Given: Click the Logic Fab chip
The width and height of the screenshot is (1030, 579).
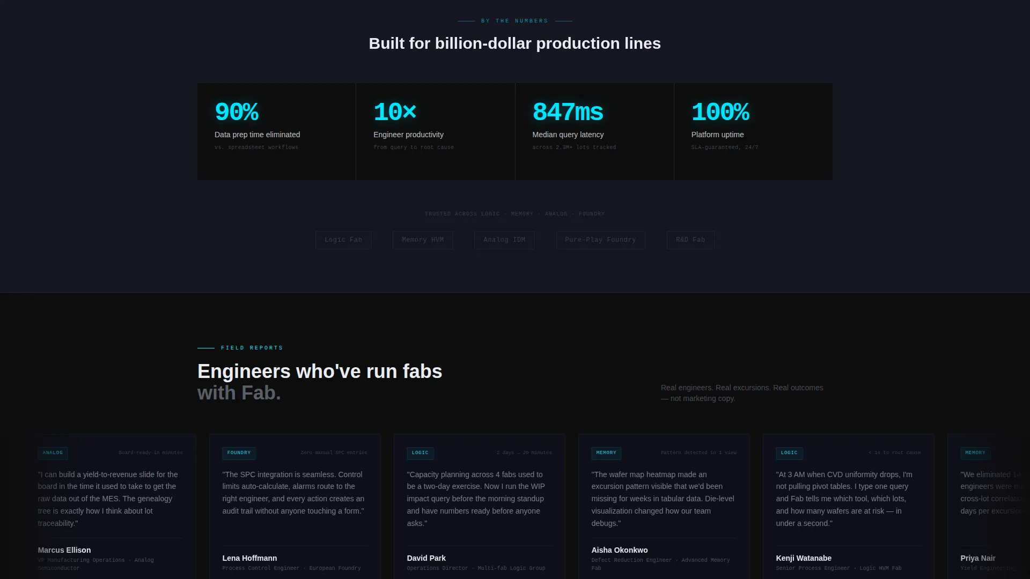Looking at the screenshot, I should click(x=343, y=240).
